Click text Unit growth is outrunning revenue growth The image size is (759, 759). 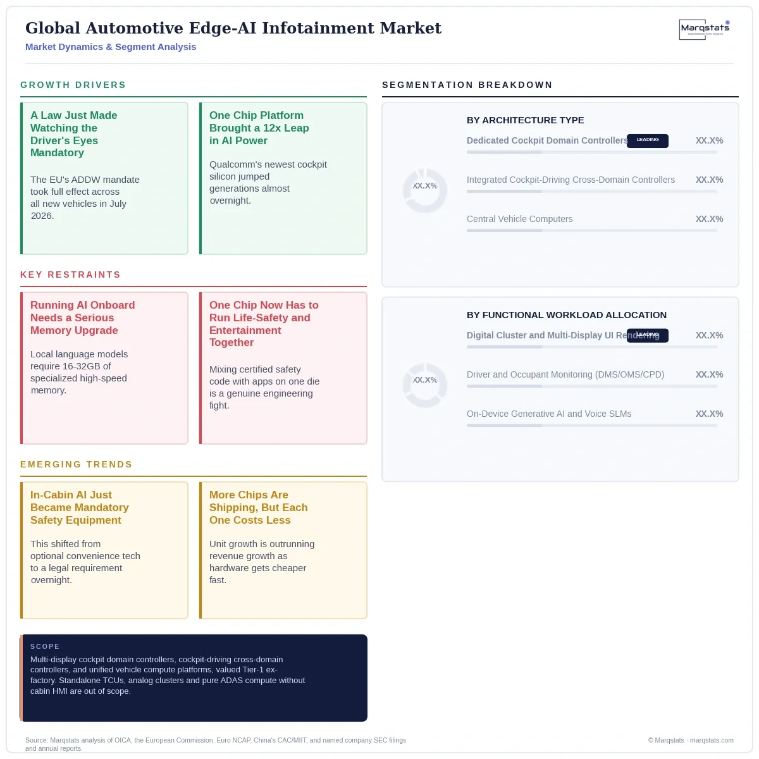click(x=262, y=562)
